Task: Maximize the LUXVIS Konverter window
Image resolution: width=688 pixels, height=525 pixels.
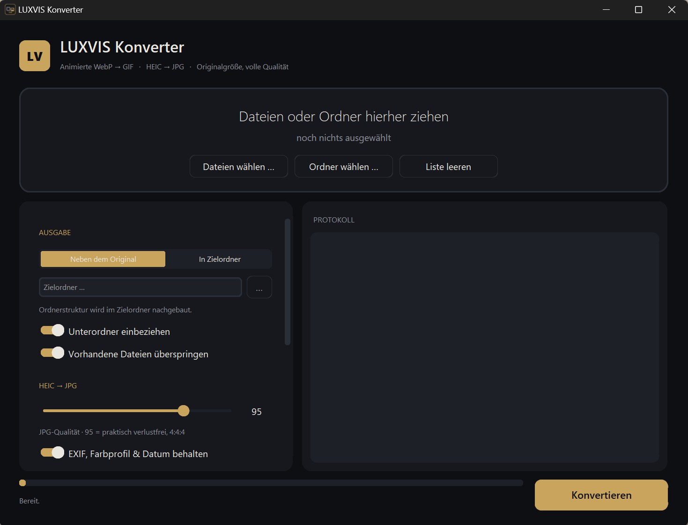Action: (x=638, y=9)
